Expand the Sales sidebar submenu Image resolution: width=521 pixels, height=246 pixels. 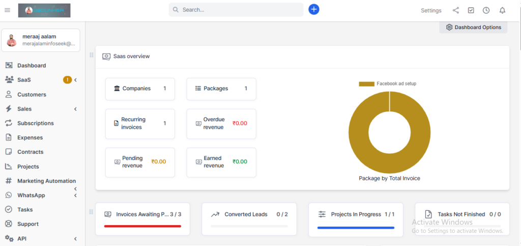(x=75, y=109)
